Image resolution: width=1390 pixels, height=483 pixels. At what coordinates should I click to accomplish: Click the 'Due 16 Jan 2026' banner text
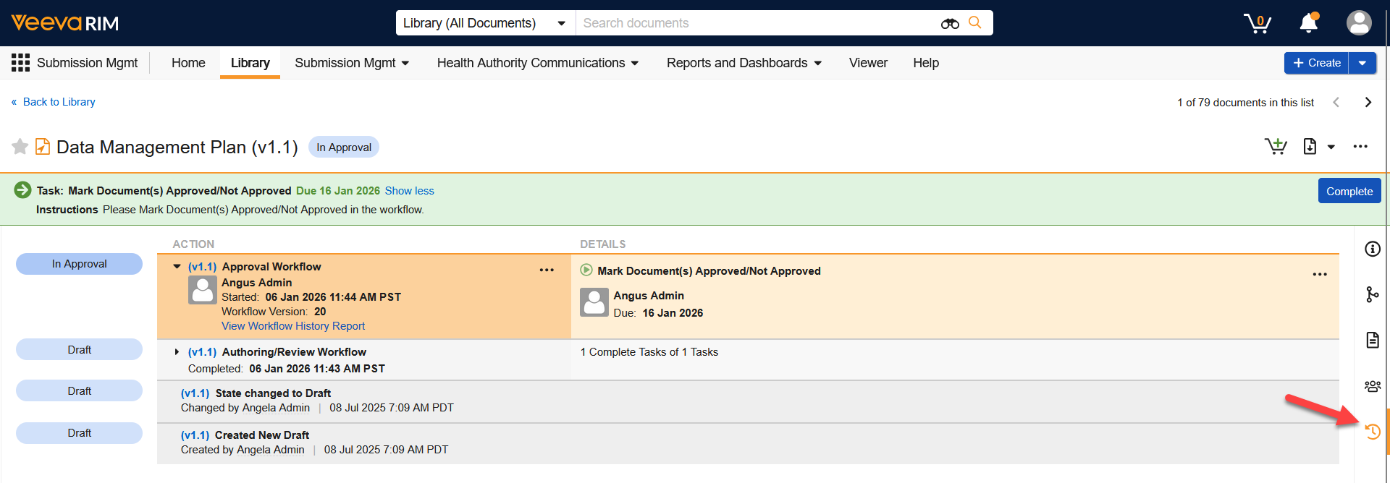click(x=338, y=191)
